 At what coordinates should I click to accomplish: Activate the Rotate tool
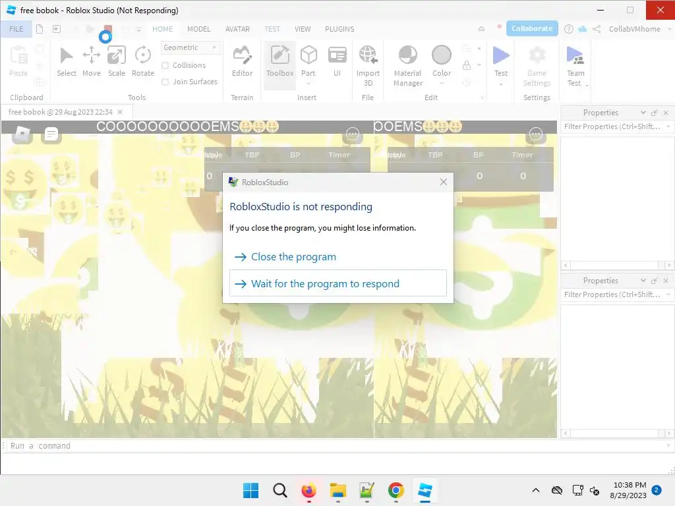(143, 62)
